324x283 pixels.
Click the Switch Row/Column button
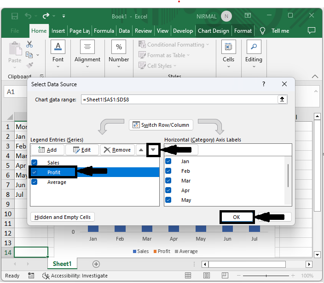pos(161,125)
